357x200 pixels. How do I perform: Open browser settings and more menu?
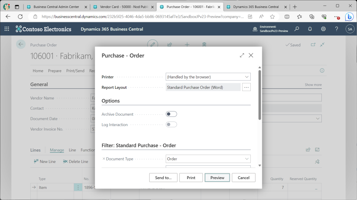pyautogui.click(x=336, y=17)
